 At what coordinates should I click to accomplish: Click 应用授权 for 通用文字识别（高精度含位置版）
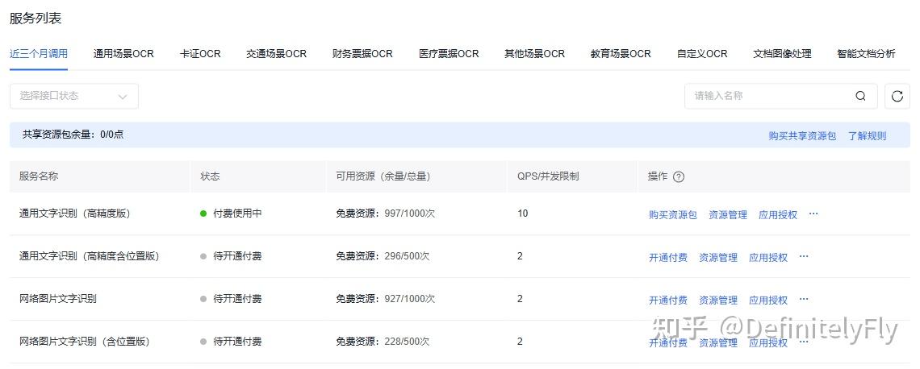tap(768, 258)
